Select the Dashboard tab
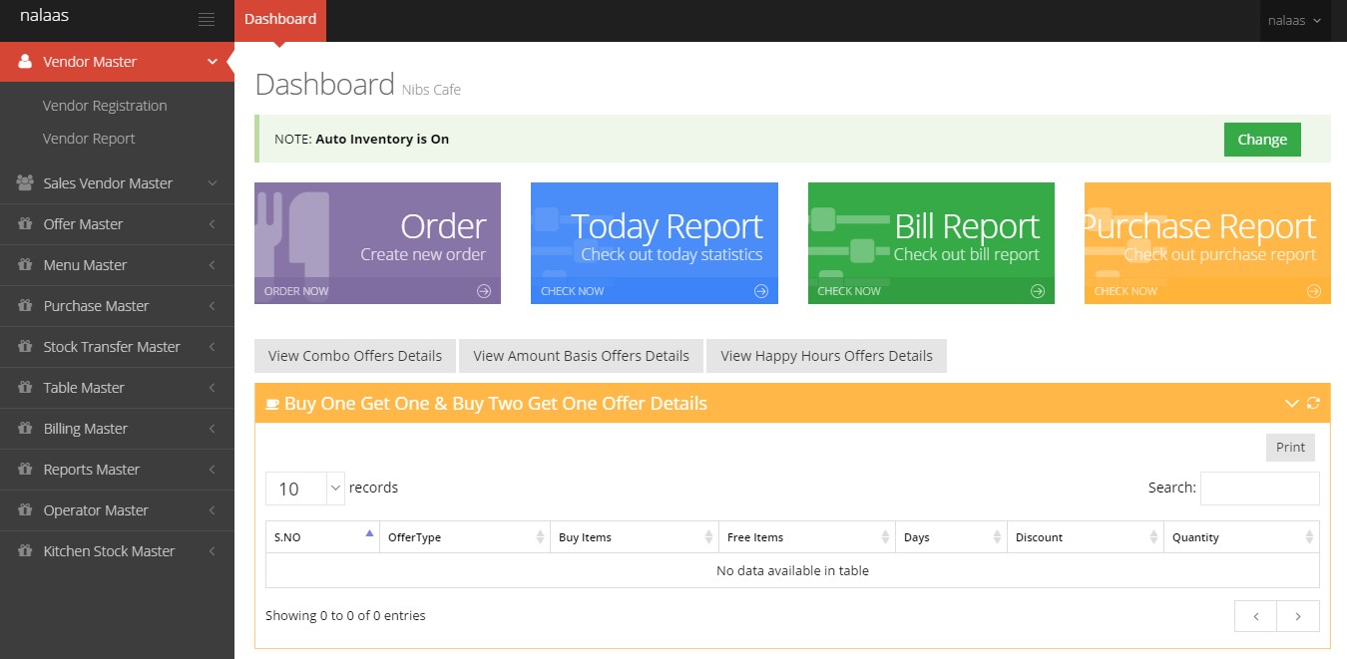The width and height of the screenshot is (1347, 659). click(280, 19)
